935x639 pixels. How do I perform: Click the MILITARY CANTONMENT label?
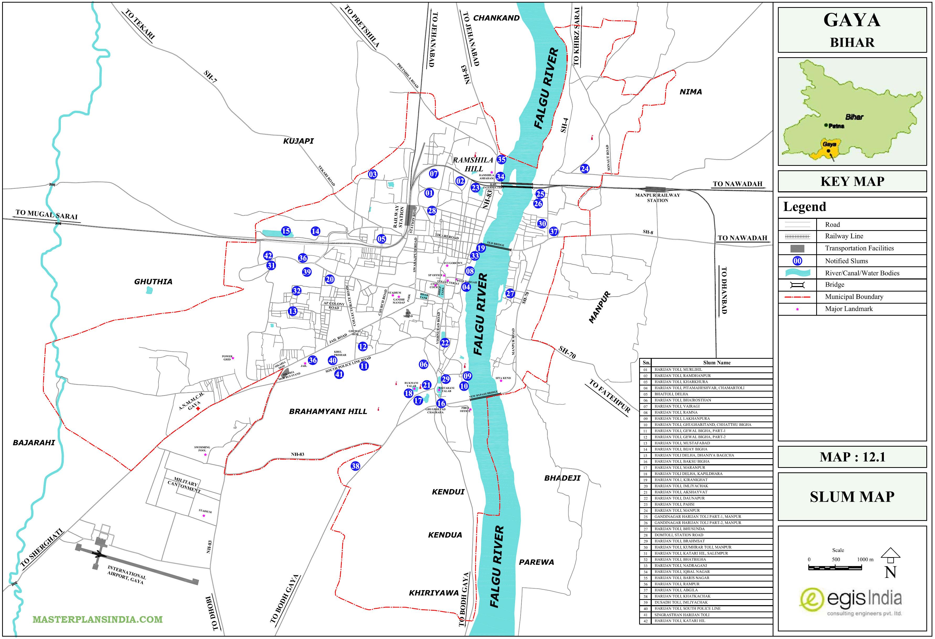click(185, 485)
